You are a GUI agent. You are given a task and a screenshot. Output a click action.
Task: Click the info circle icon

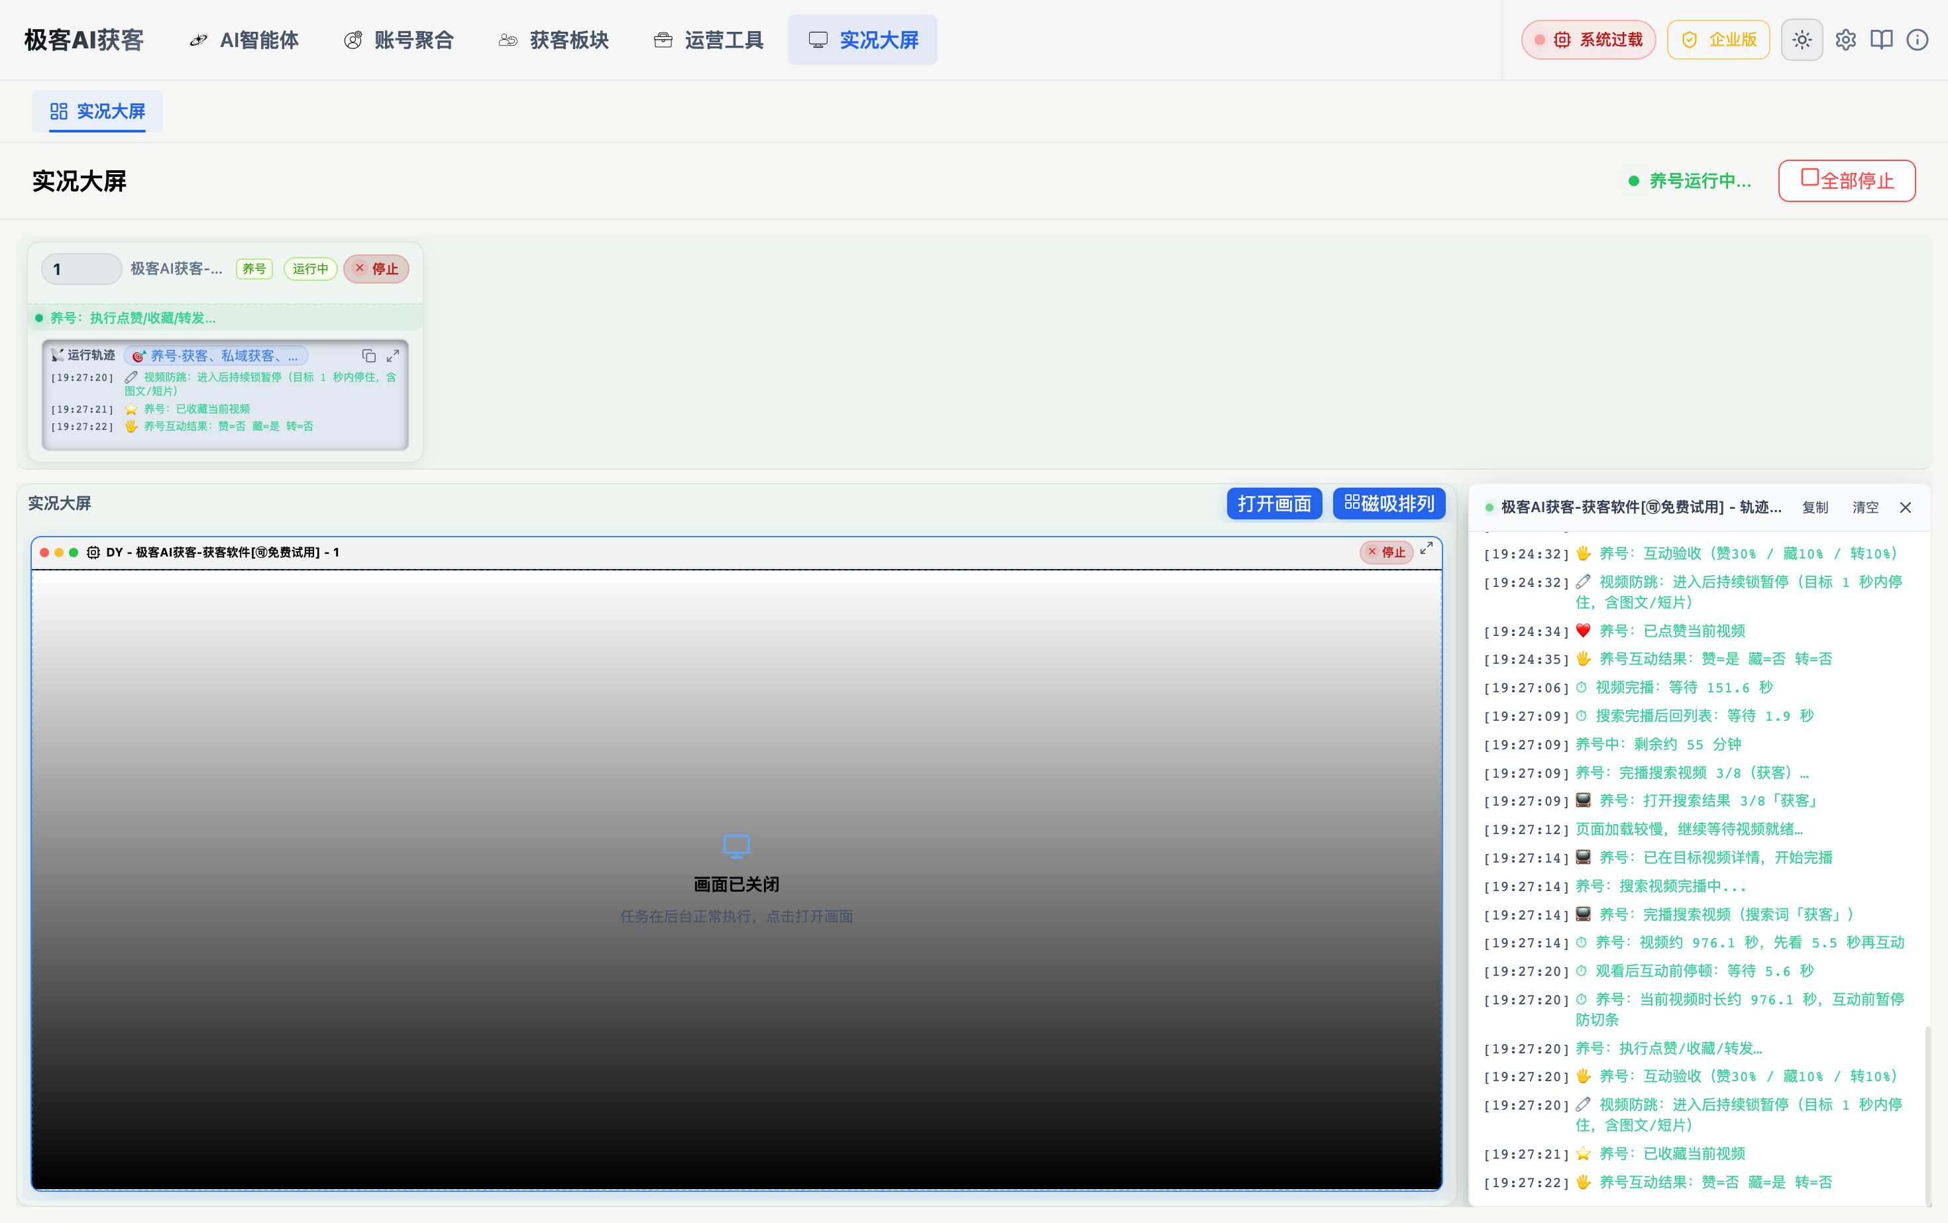click(1918, 40)
